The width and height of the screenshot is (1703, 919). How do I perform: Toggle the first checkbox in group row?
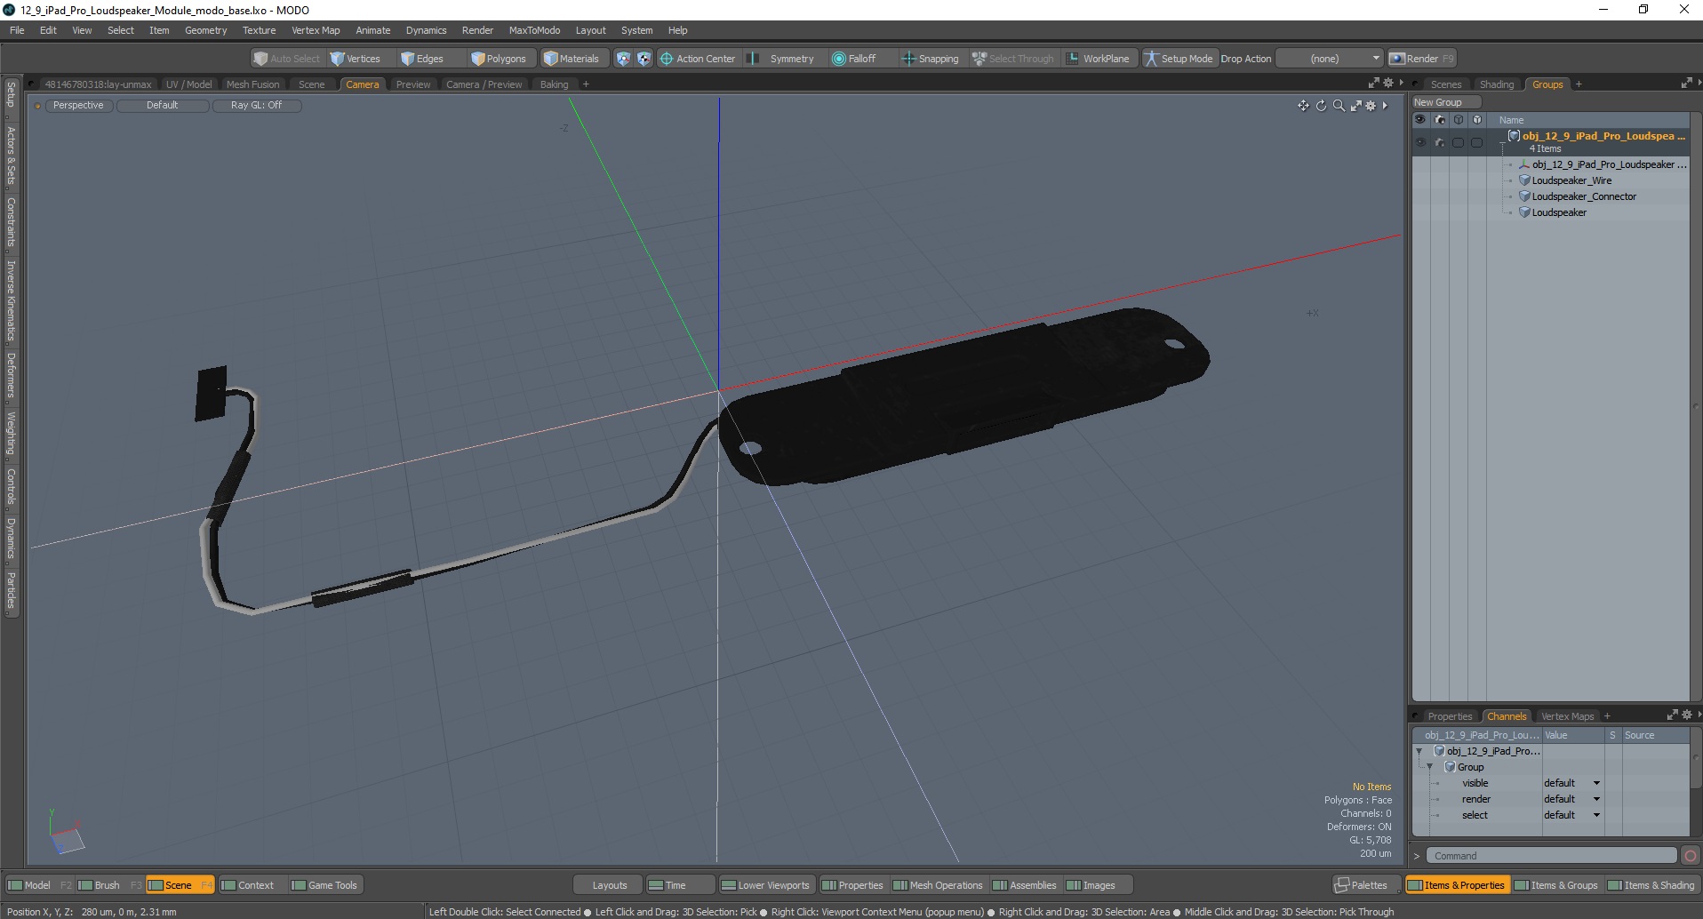point(1459,142)
